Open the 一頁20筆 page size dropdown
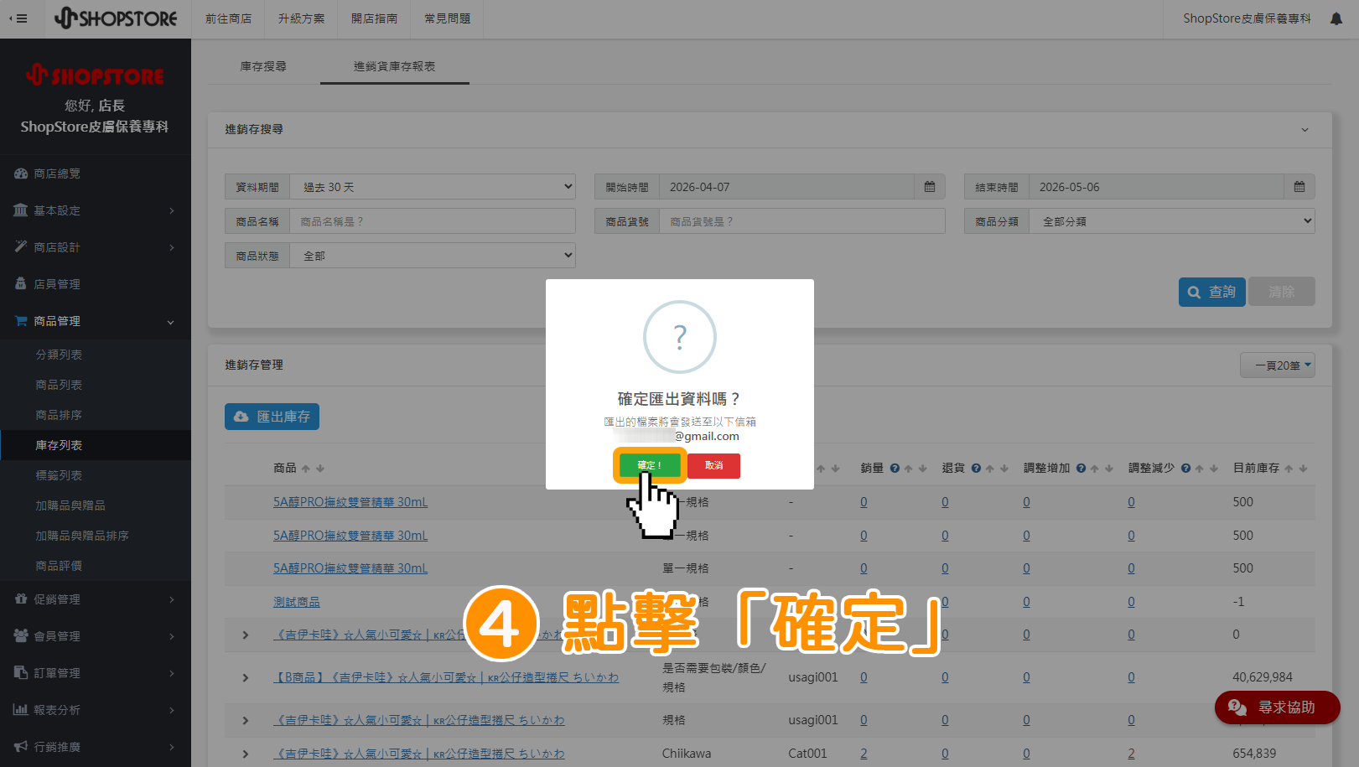 (x=1278, y=365)
